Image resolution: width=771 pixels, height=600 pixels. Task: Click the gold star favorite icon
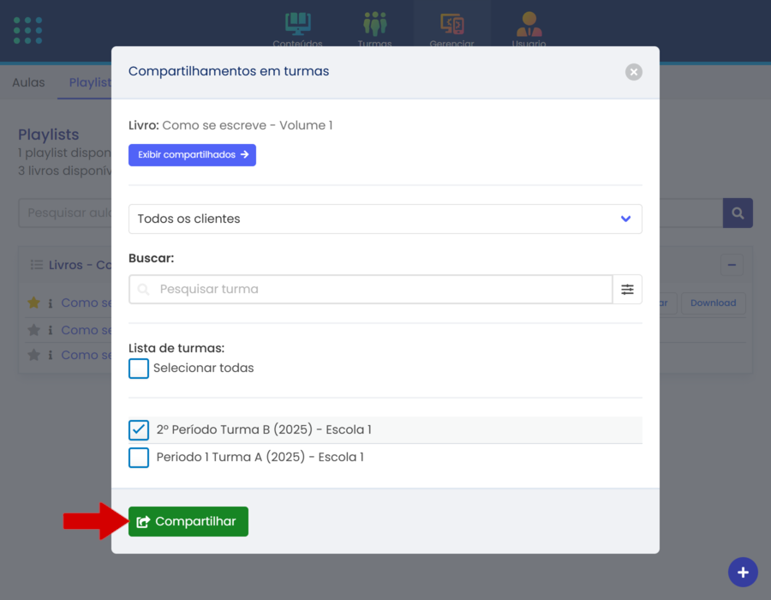[34, 303]
